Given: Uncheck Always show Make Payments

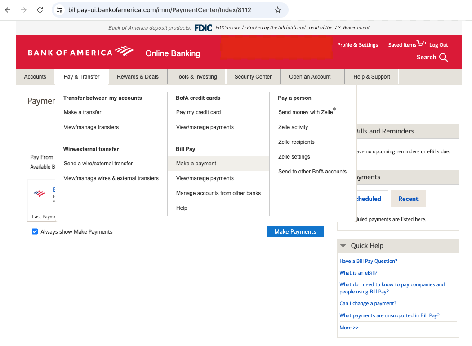Looking at the screenshot, I should tap(35, 231).
